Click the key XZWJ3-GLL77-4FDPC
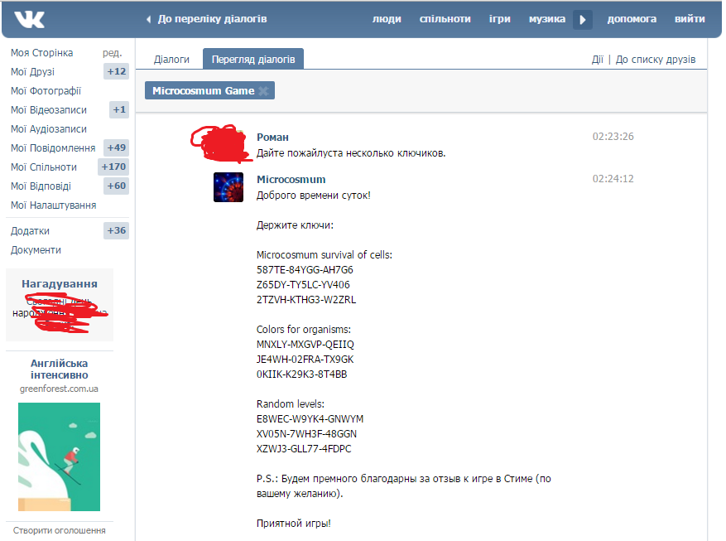This screenshot has width=726, height=541. pyautogui.click(x=304, y=448)
